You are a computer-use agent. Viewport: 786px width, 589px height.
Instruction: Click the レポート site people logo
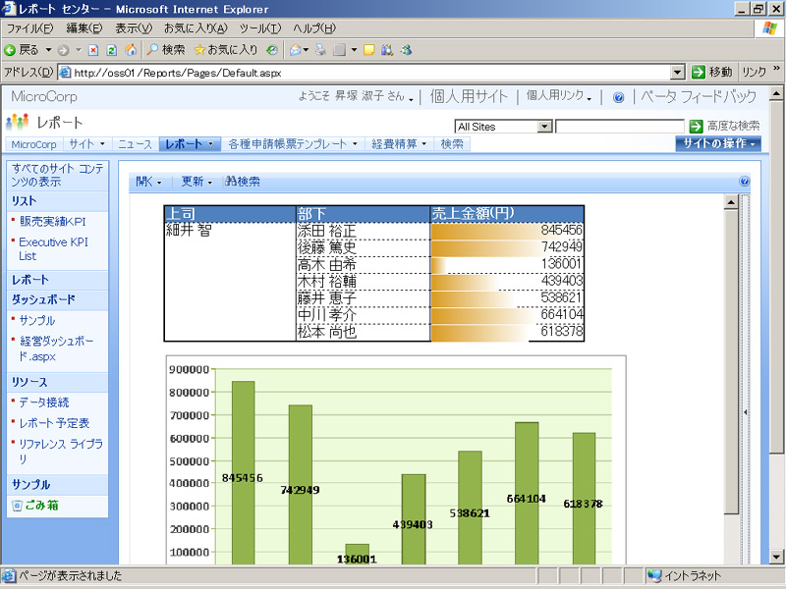pyautogui.click(x=17, y=122)
